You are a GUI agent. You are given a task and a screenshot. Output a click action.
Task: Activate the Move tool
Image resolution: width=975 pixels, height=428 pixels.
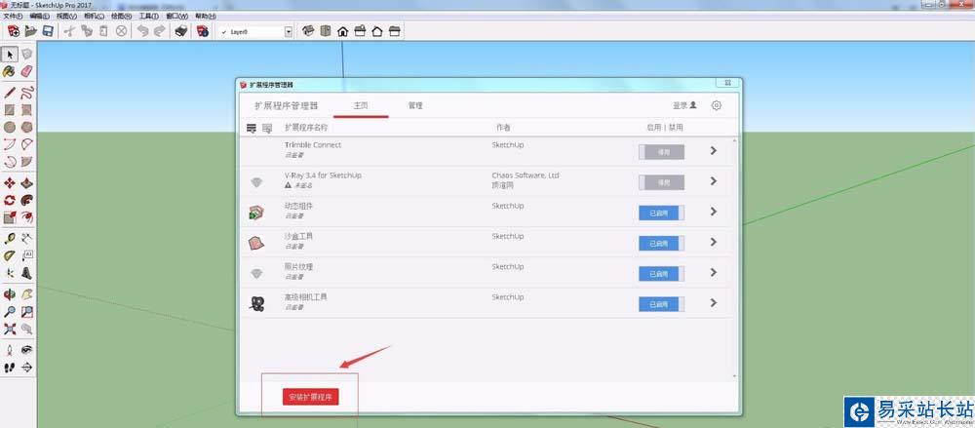coord(10,183)
